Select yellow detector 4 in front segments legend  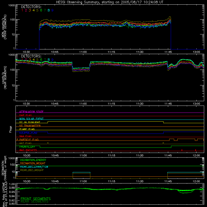[34, 10]
